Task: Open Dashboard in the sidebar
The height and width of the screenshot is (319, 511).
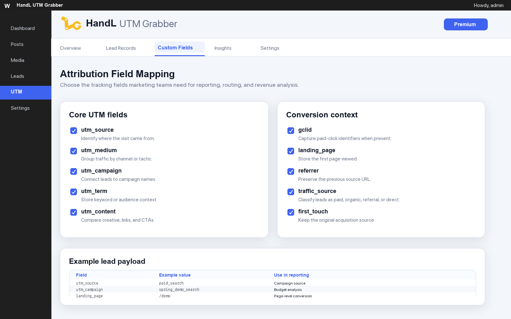Action: [23, 28]
